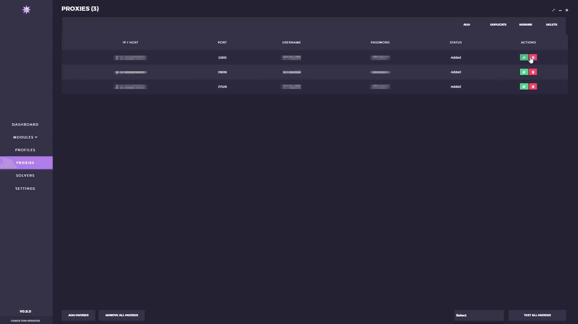
Task: Click Rename in the top toolbar
Action: (x=525, y=25)
